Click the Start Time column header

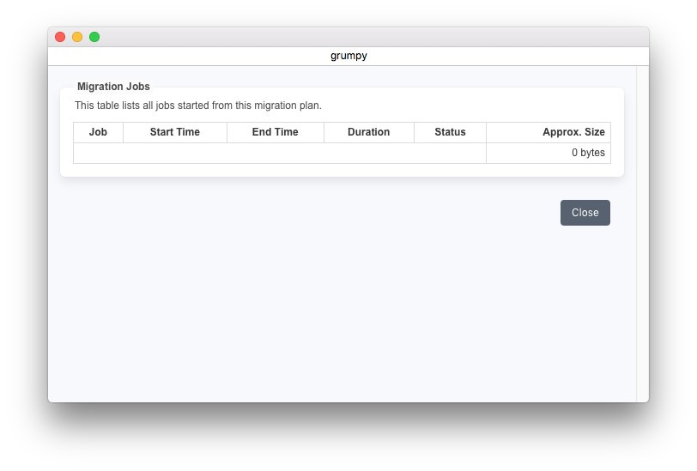point(174,132)
